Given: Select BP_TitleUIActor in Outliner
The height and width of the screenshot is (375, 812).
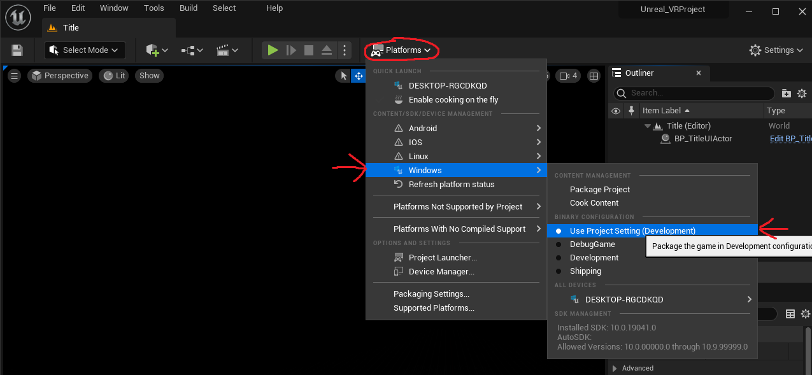Looking at the screenshot, I should click(702, 138).
